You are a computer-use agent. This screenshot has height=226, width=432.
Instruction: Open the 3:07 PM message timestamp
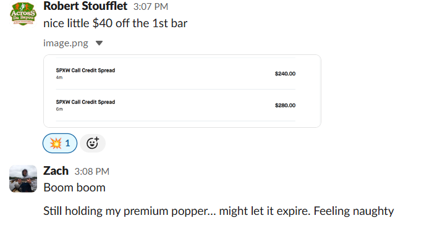tap(151, 7)
